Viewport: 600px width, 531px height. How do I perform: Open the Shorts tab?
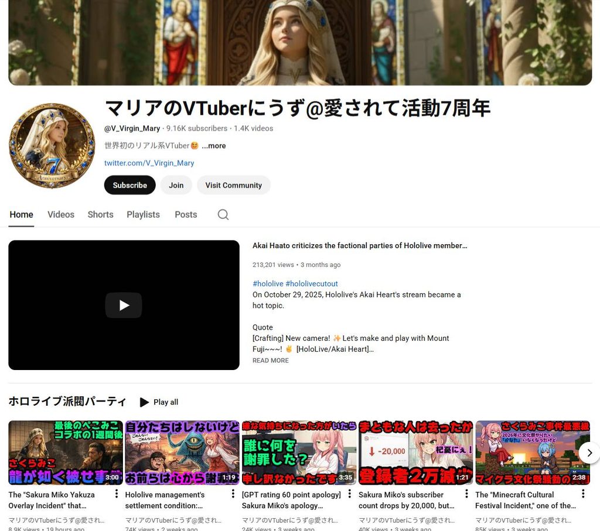coord(101,214)
